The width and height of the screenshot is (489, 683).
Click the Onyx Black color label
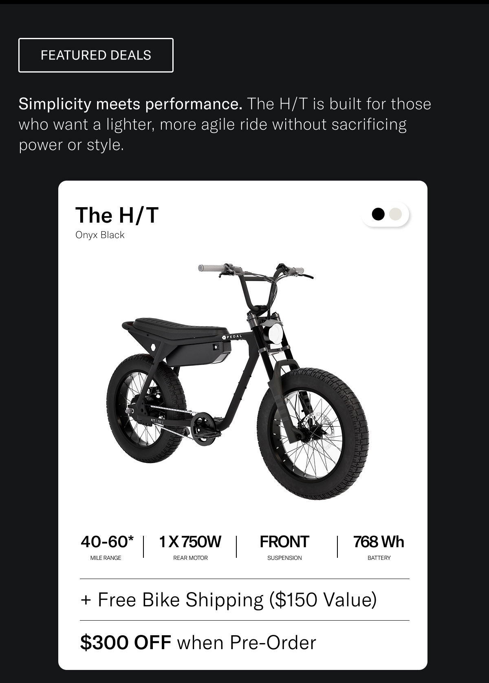point(100,235)
